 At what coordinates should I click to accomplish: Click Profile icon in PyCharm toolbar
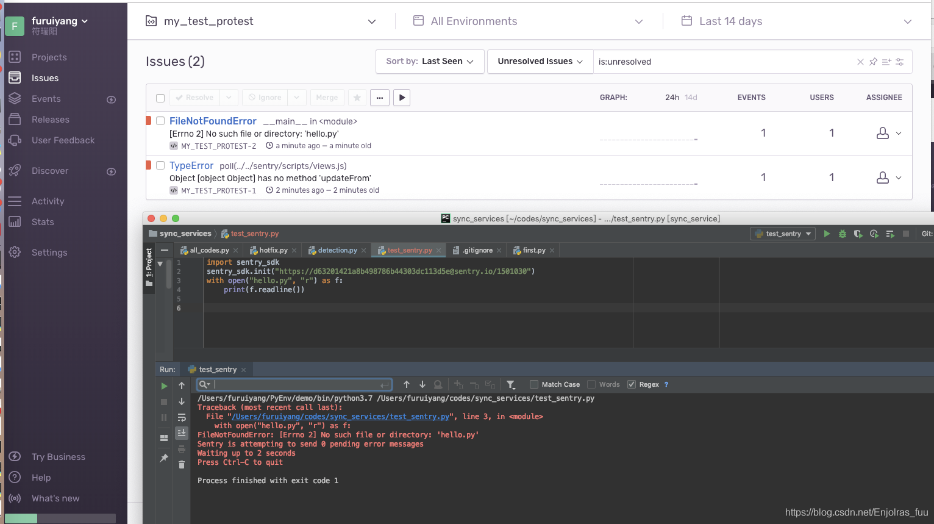(874, 234)
